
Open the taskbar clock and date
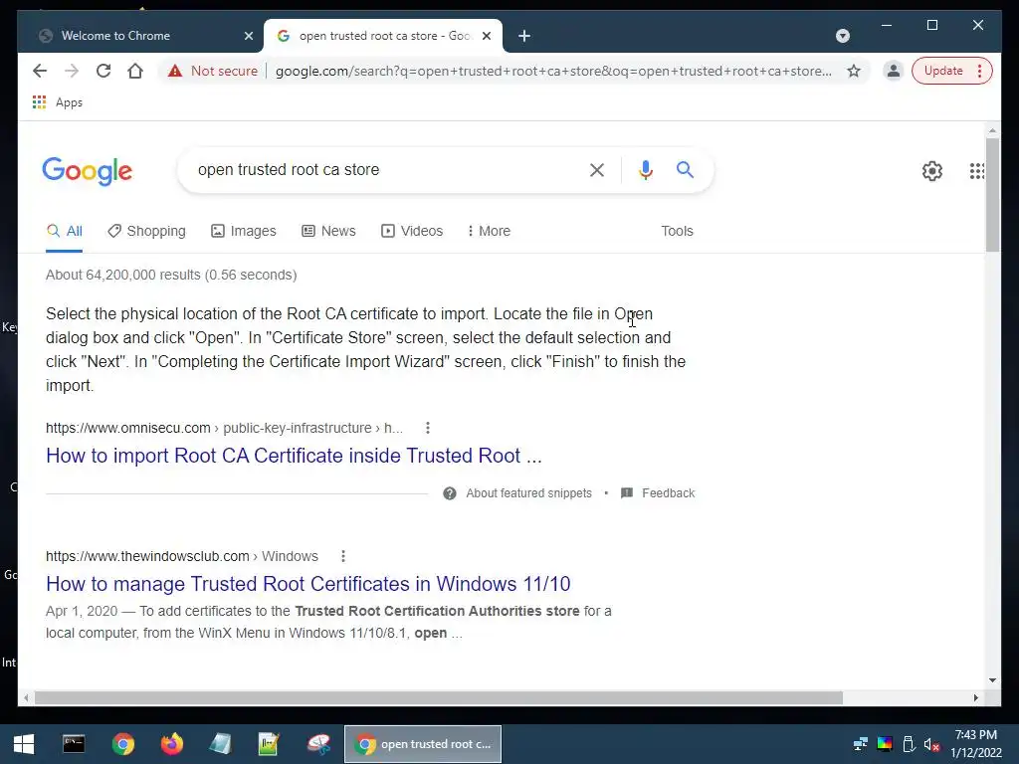pyautogui.click(x=976, y=744)
